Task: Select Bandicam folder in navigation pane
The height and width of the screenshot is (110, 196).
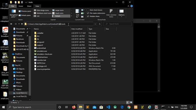Action: [19, 39]
